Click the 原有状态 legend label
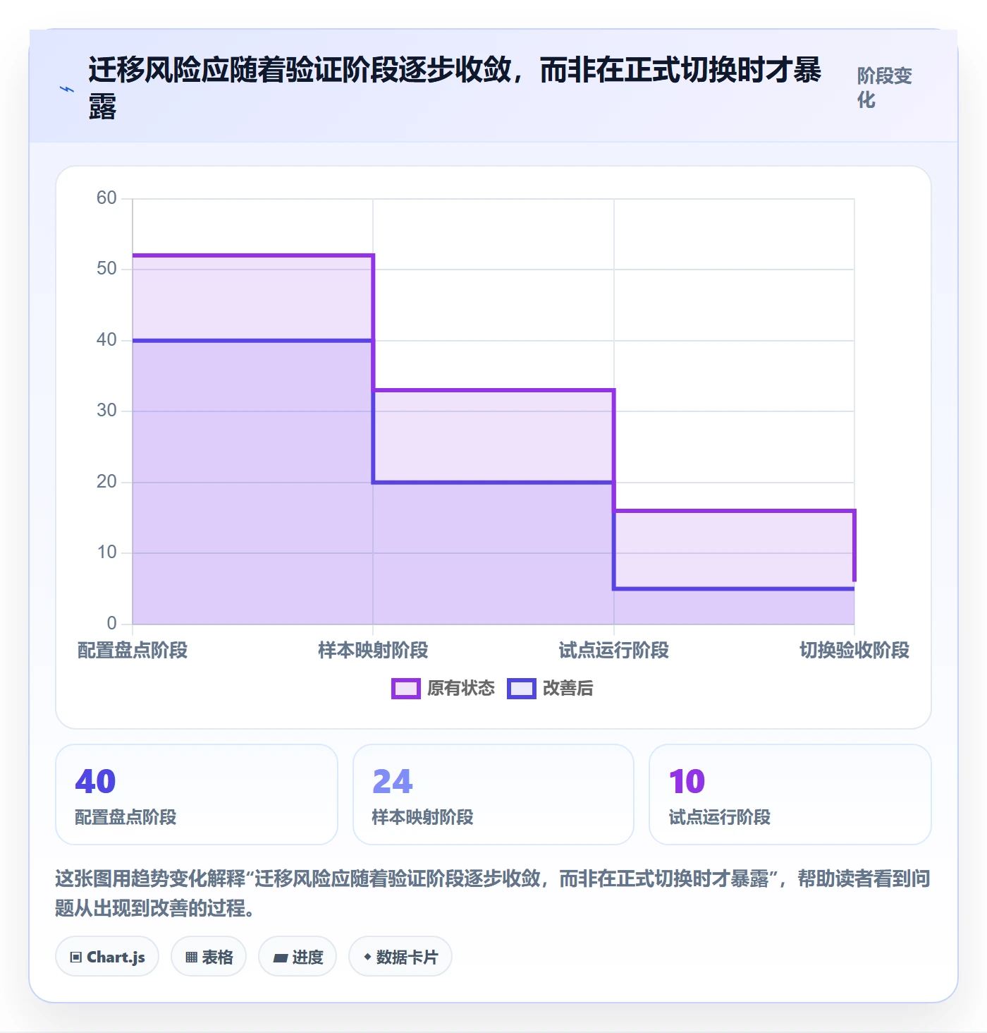Screen dimensions: 987x1033 [461, 689]
